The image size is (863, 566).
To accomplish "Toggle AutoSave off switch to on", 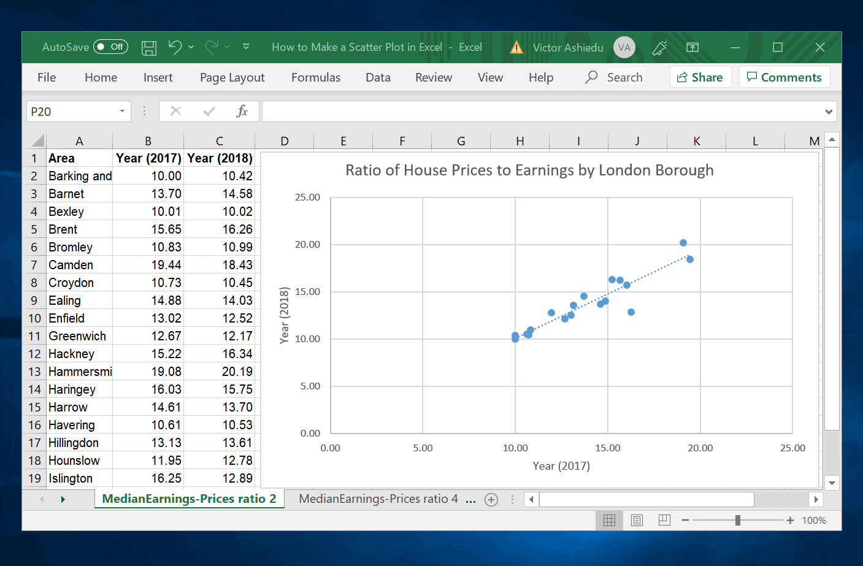I will [x=110, y=47].
